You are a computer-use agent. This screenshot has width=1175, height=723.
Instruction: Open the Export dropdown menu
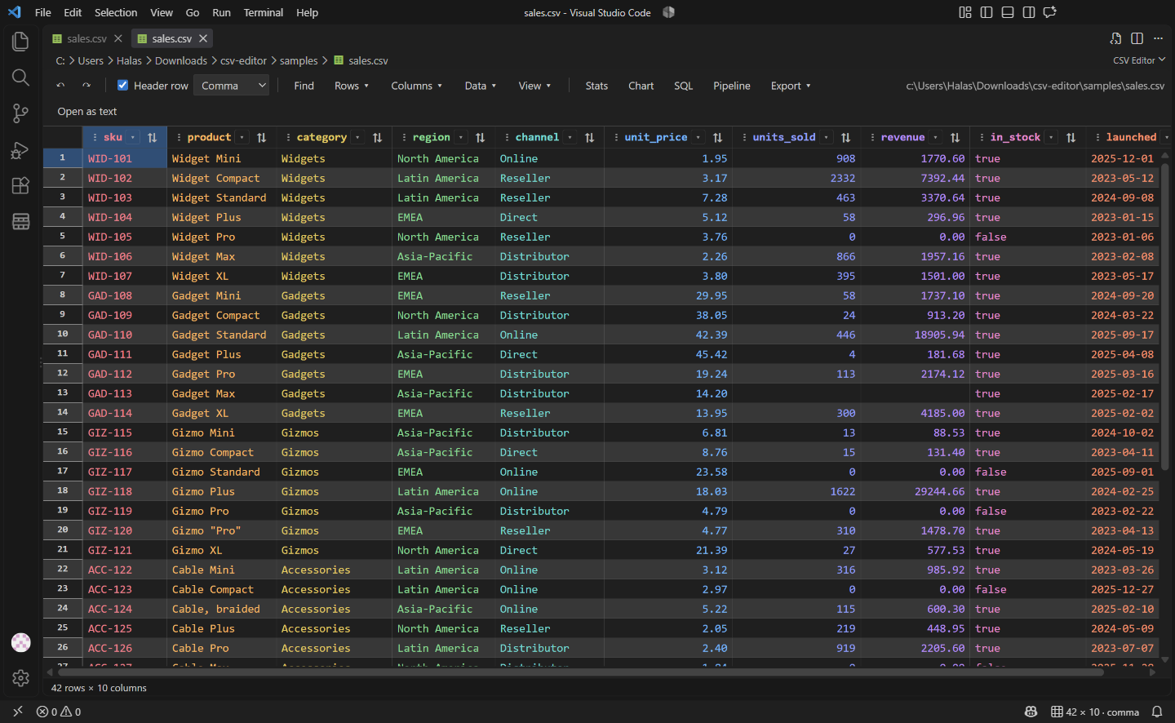pyautogui.click(x=791, y=86)
